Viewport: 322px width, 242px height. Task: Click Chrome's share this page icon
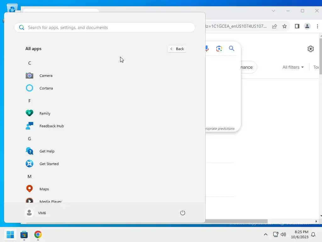[x=275, y=26]
